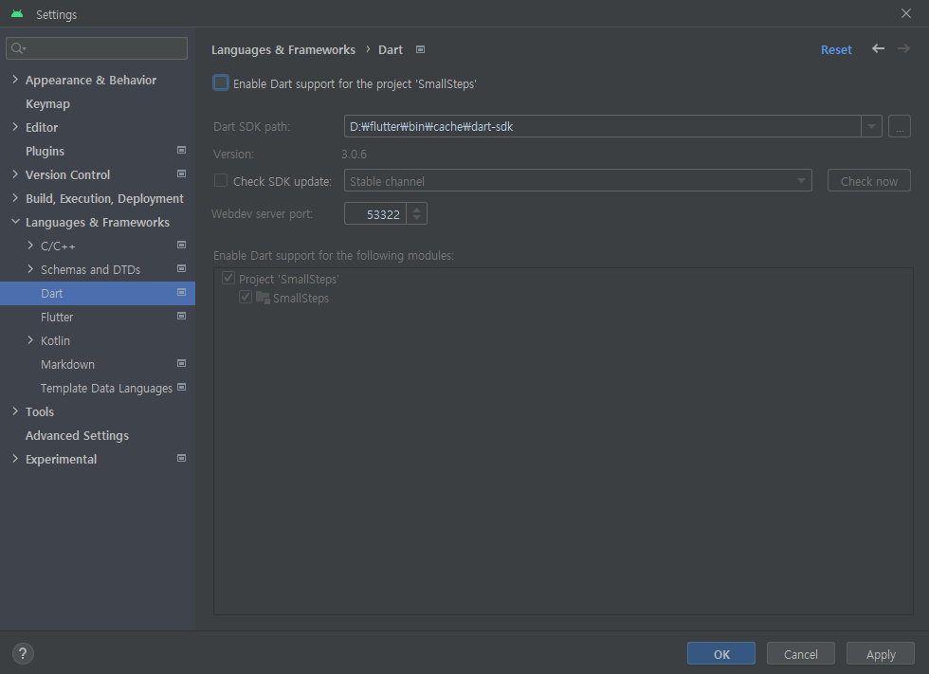Expand the Schemas and DTDs node
Screen dimensions: 929x674
[x=30, y=269]
